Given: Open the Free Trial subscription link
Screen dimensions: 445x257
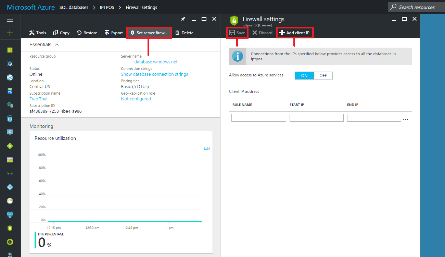Looking at the screenshot, I should [38, 99].
